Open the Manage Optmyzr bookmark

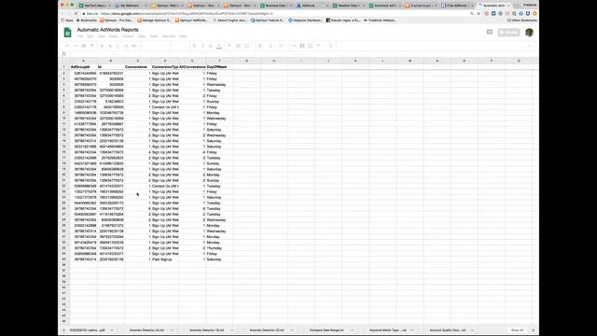point(155,21)
